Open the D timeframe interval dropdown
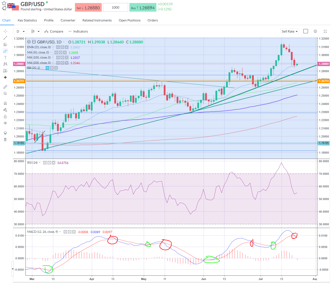This screenshot has width=333, height=283. point(20,31)
